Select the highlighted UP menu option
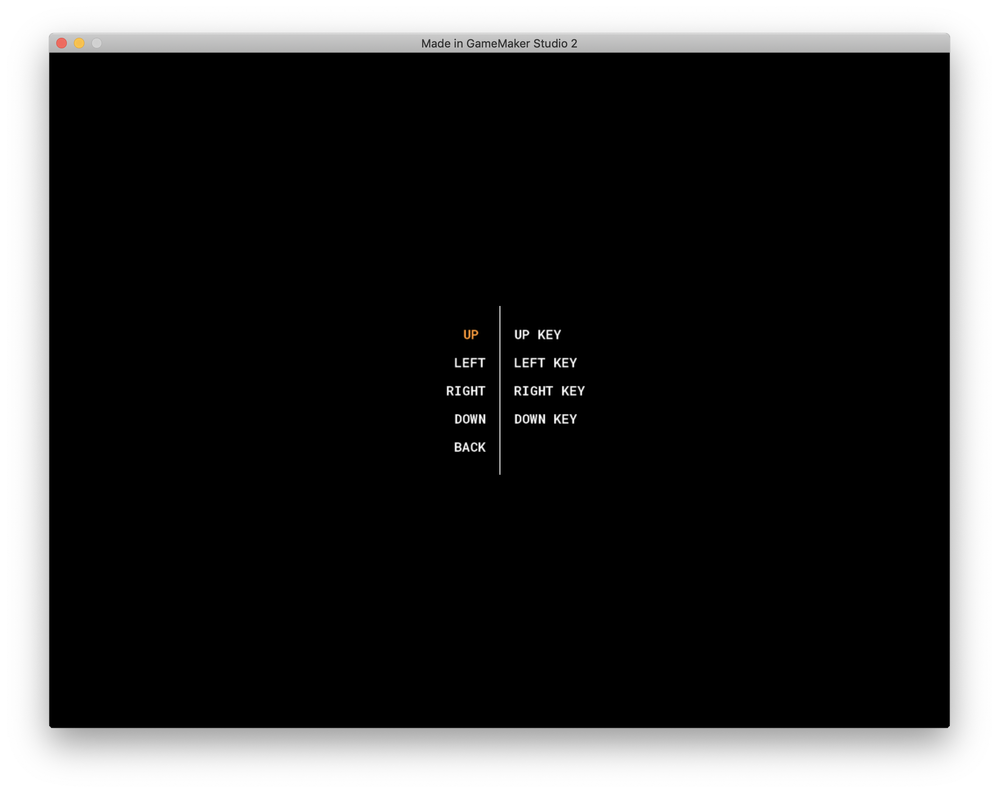The width and height of the screenshot is (999, 793). coord(470,335)
